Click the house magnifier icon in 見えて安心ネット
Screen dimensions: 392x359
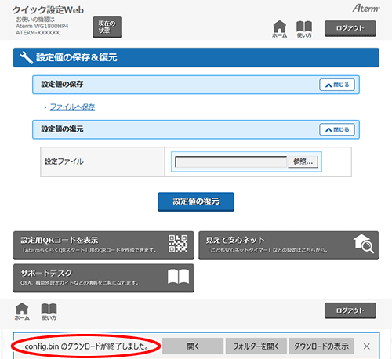[x=364, y=244]
